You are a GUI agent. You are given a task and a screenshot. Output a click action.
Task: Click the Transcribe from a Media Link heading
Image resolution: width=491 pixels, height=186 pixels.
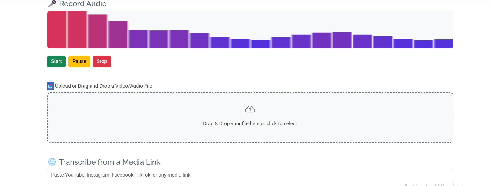110,162
